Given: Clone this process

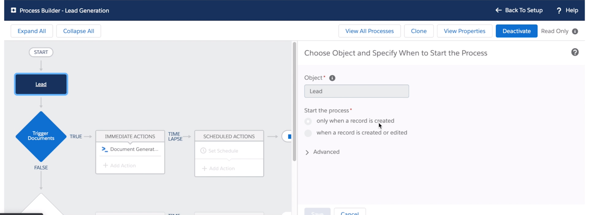Looking at the screenshot, I should pos(419,31).
